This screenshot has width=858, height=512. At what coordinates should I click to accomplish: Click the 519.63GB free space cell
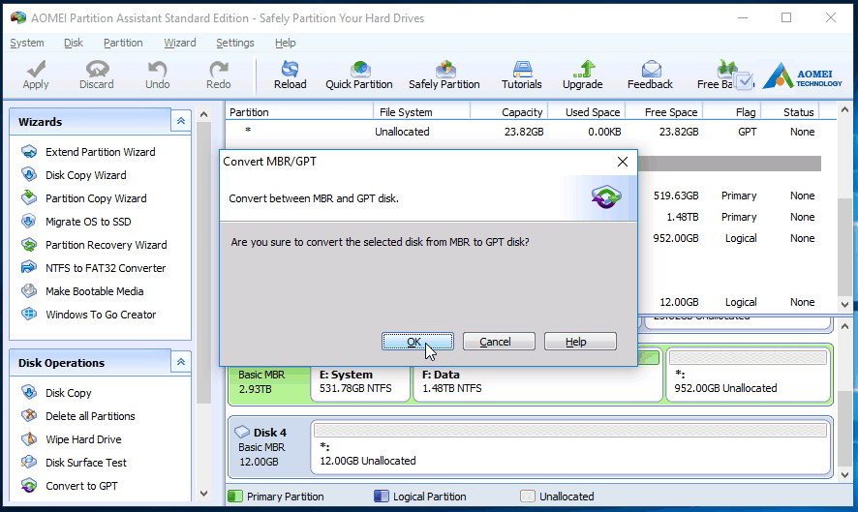tap(676, 196)
